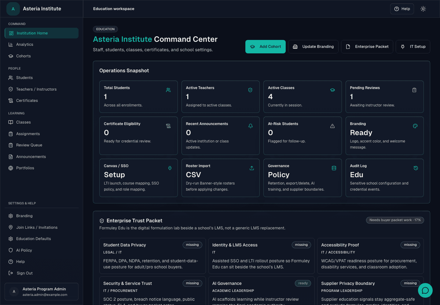Screen dimensions: 440x305
Task: Click the missing badge on Identity & LMS Access
Action: coord(301,245)
